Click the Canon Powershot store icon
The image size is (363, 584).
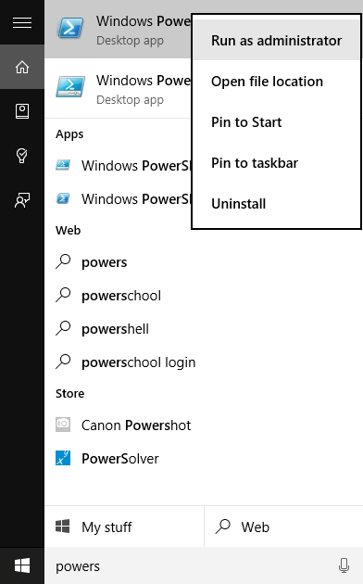(x=63, y=425)
